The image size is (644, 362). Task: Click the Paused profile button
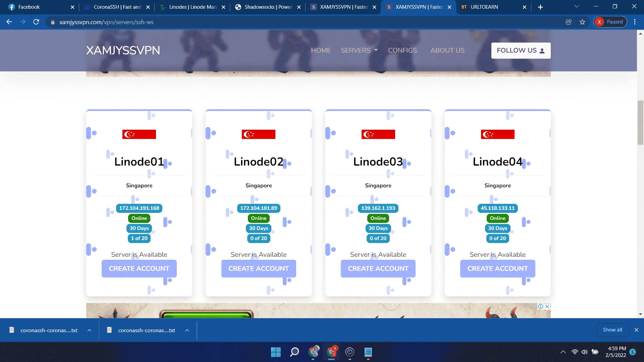tap(610, 22)
